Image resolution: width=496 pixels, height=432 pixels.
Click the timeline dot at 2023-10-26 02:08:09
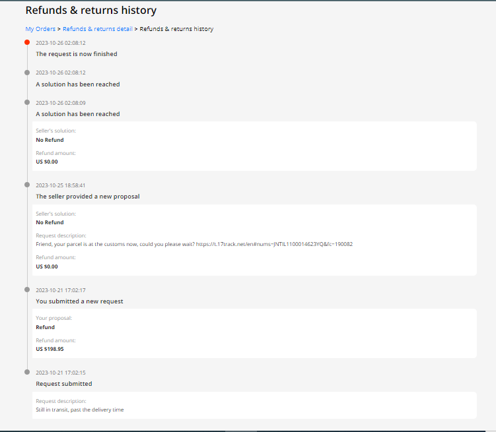click(x=27, y=102)
